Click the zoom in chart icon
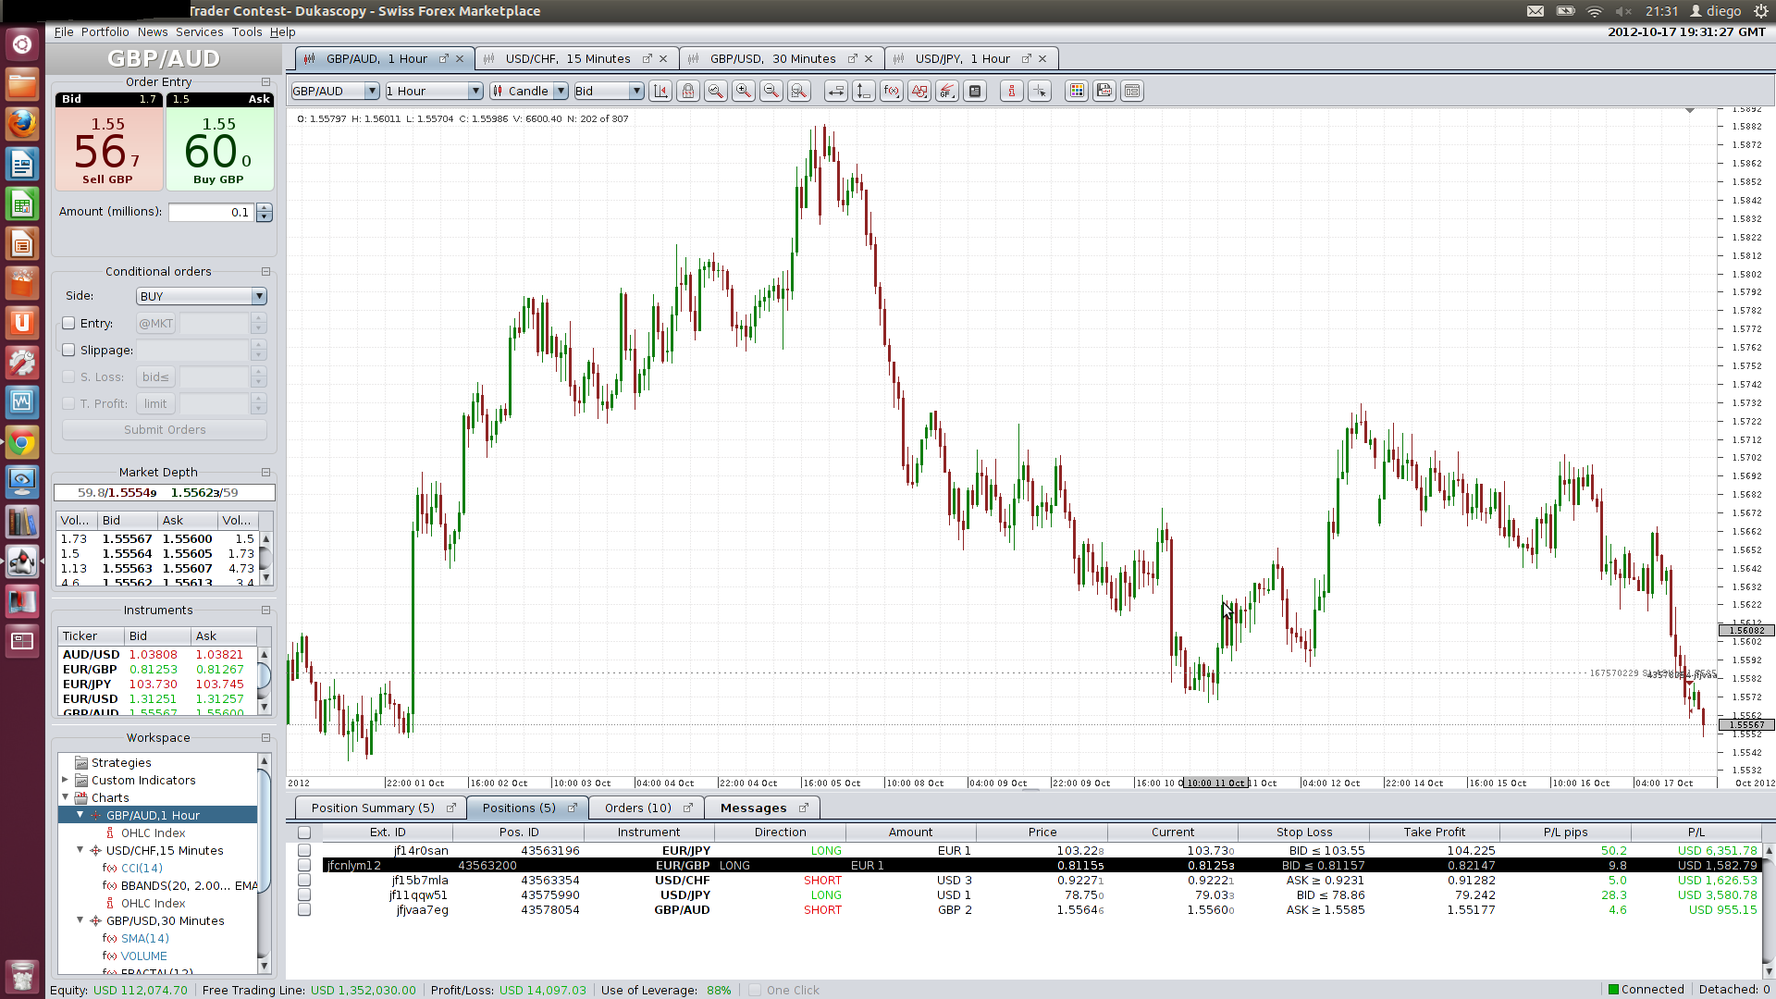 pyautogui.click(x=743, y=91)
